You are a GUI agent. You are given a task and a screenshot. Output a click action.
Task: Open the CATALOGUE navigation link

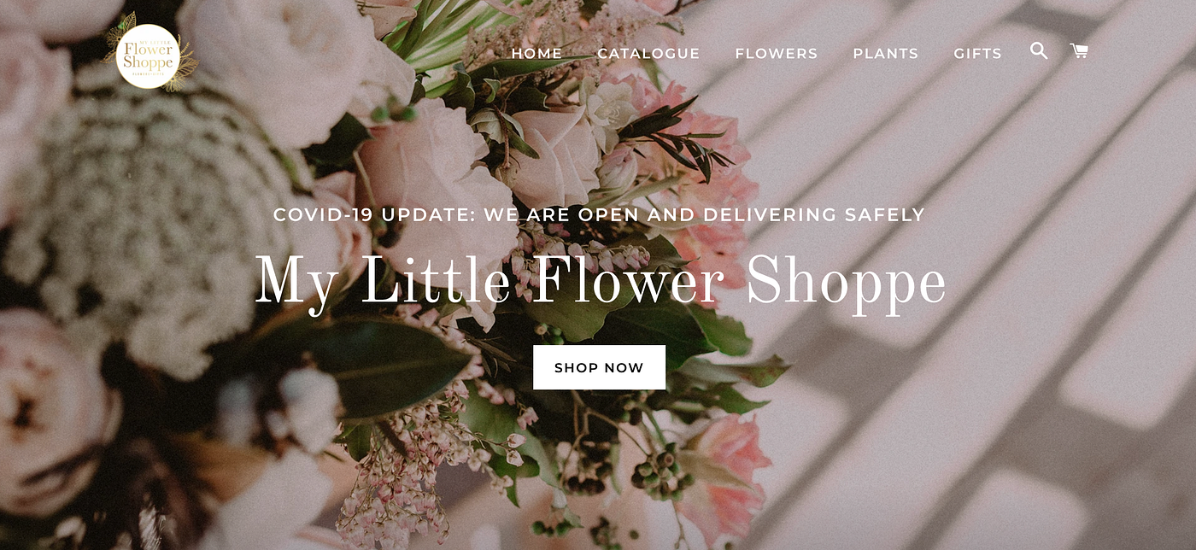pyautogui.click(x=648, y=54)
